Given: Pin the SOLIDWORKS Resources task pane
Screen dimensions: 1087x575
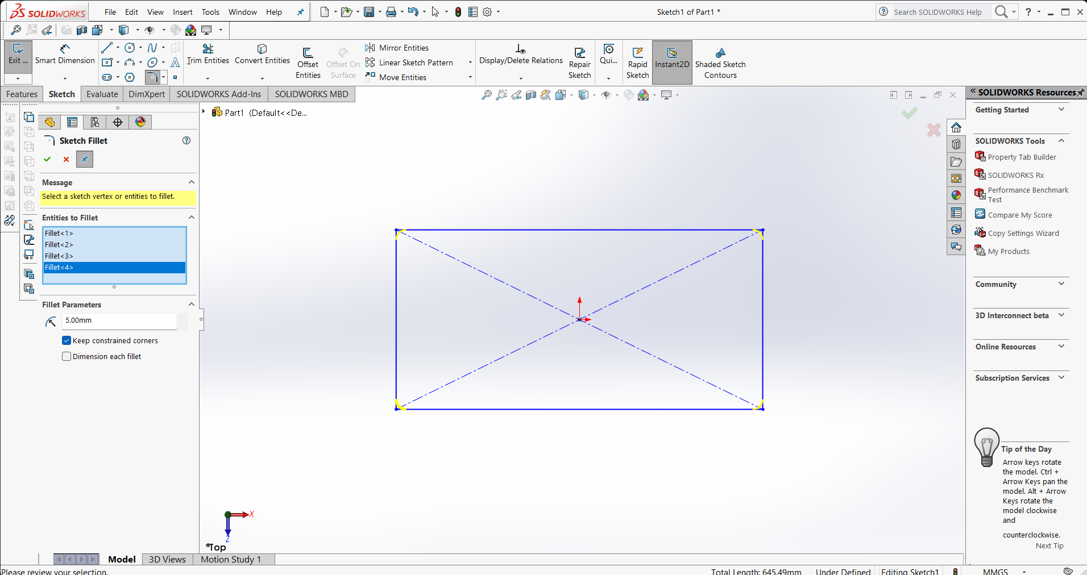Looking at the screenshot, I should click(x=1080, y=92).
